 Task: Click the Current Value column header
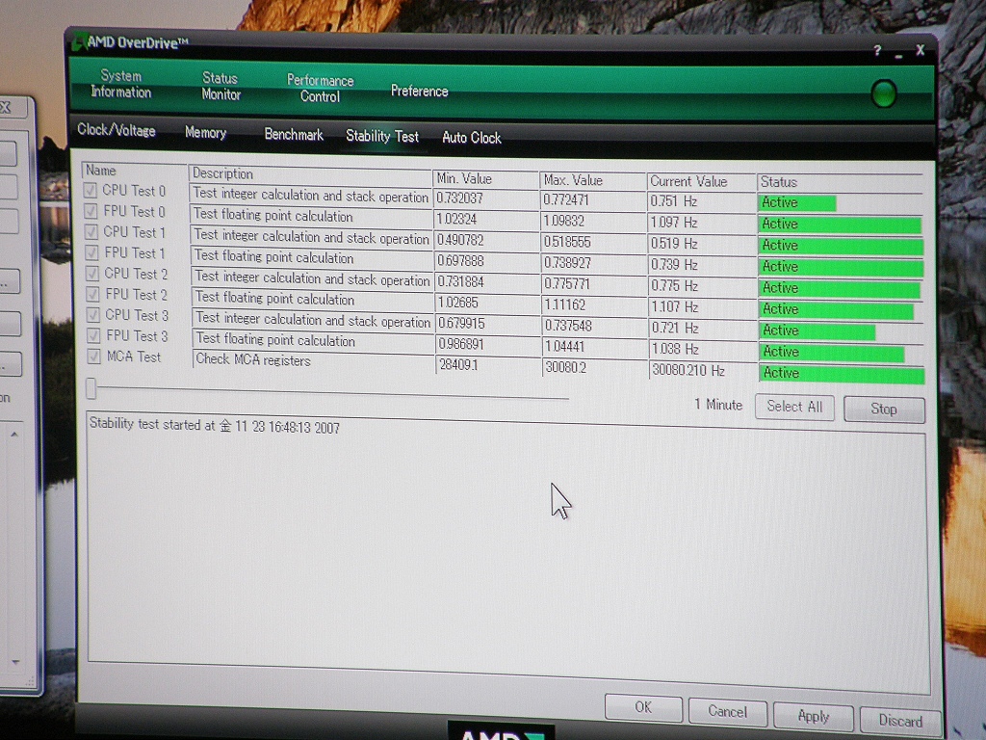701,182
